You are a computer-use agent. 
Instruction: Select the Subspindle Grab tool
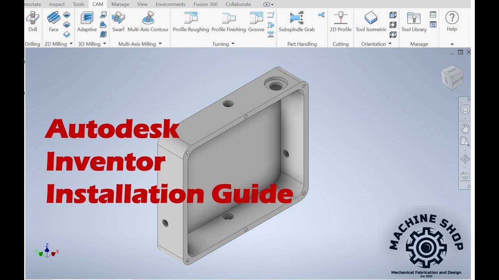pyautogui.click(x=297, y=22)
